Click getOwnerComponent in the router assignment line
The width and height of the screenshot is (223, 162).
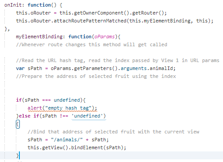pos(98,13)
